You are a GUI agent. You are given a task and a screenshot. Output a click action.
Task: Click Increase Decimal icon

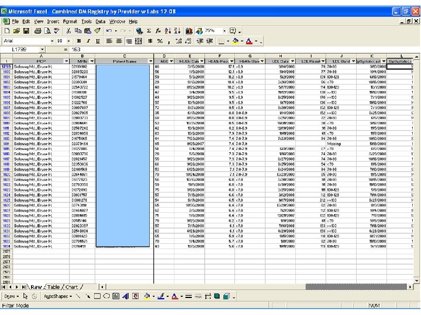coord(178,41)
